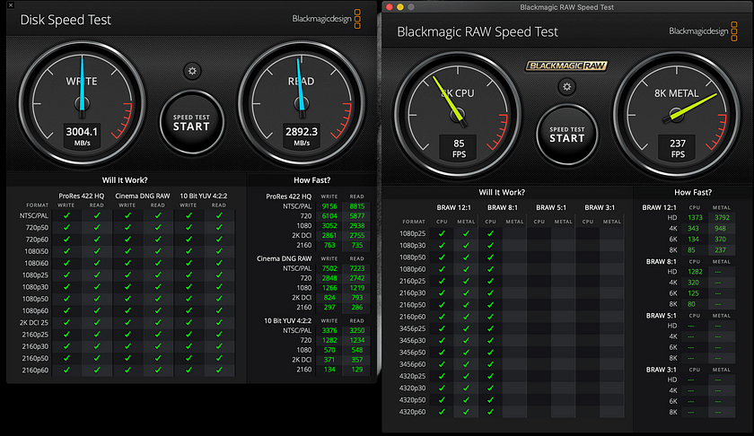Click the 8K CPU gauge dial
This screenshot has height=436, width=754.
coord(458,116)
